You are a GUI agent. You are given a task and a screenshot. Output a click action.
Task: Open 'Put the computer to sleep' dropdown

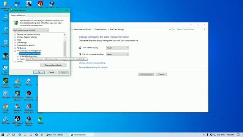tap(117, 54)
